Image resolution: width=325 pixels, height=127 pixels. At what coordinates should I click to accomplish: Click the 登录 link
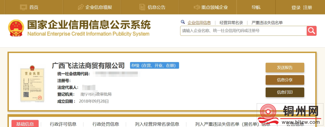(x=296, y=7)
